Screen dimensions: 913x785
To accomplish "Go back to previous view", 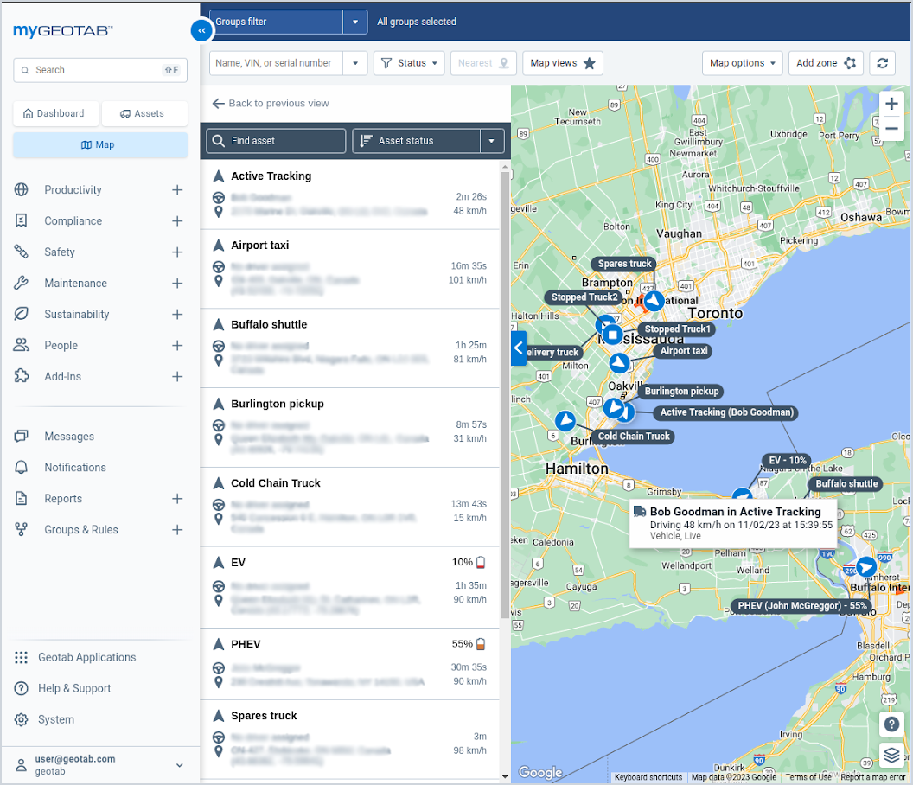I will click(271, 104).
